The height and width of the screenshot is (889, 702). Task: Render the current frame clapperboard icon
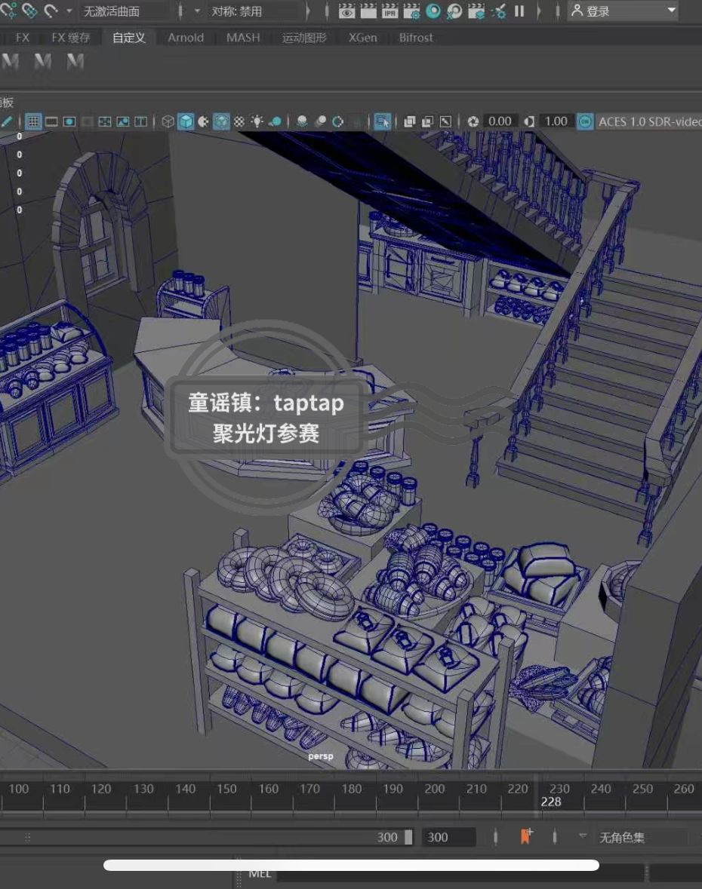(368, 11)
